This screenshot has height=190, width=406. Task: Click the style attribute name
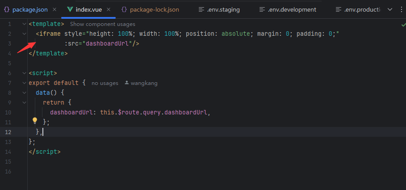[73, 34]
